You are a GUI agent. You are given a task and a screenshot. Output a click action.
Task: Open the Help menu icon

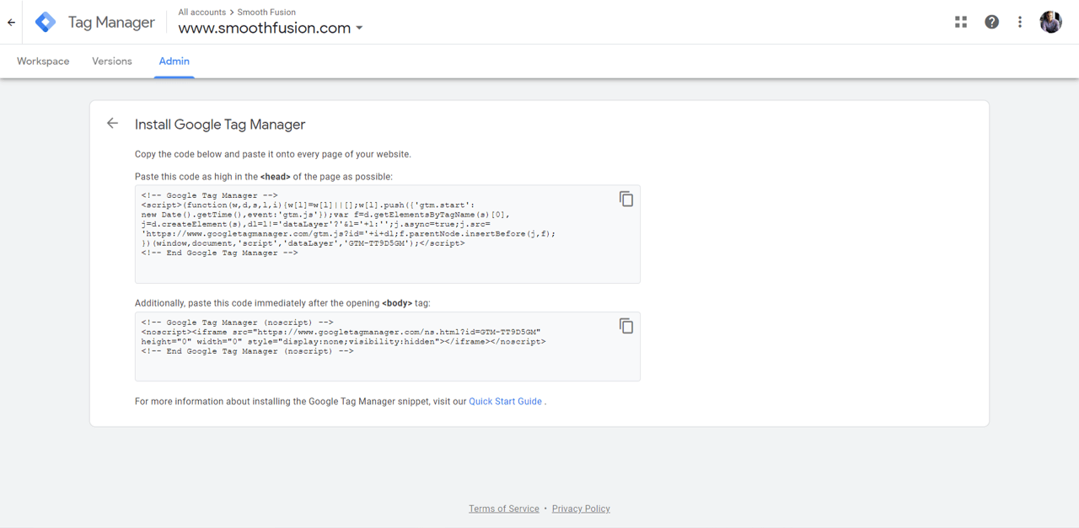pos(991,22)
